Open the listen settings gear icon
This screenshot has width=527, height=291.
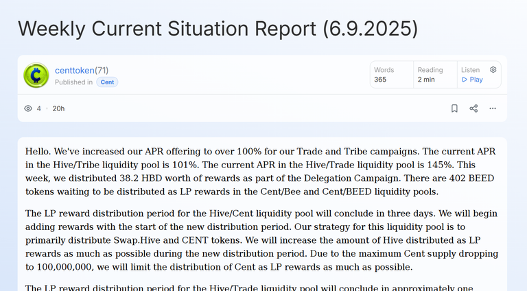pyautogui.click(x=493, y=69)
